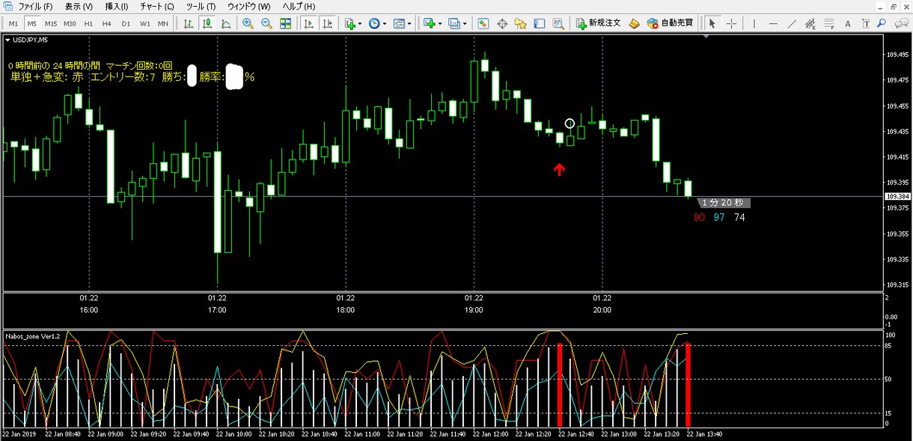The image size is (913, 441).
Task: Open the チャート (C) menu
Action: point(156,6)
